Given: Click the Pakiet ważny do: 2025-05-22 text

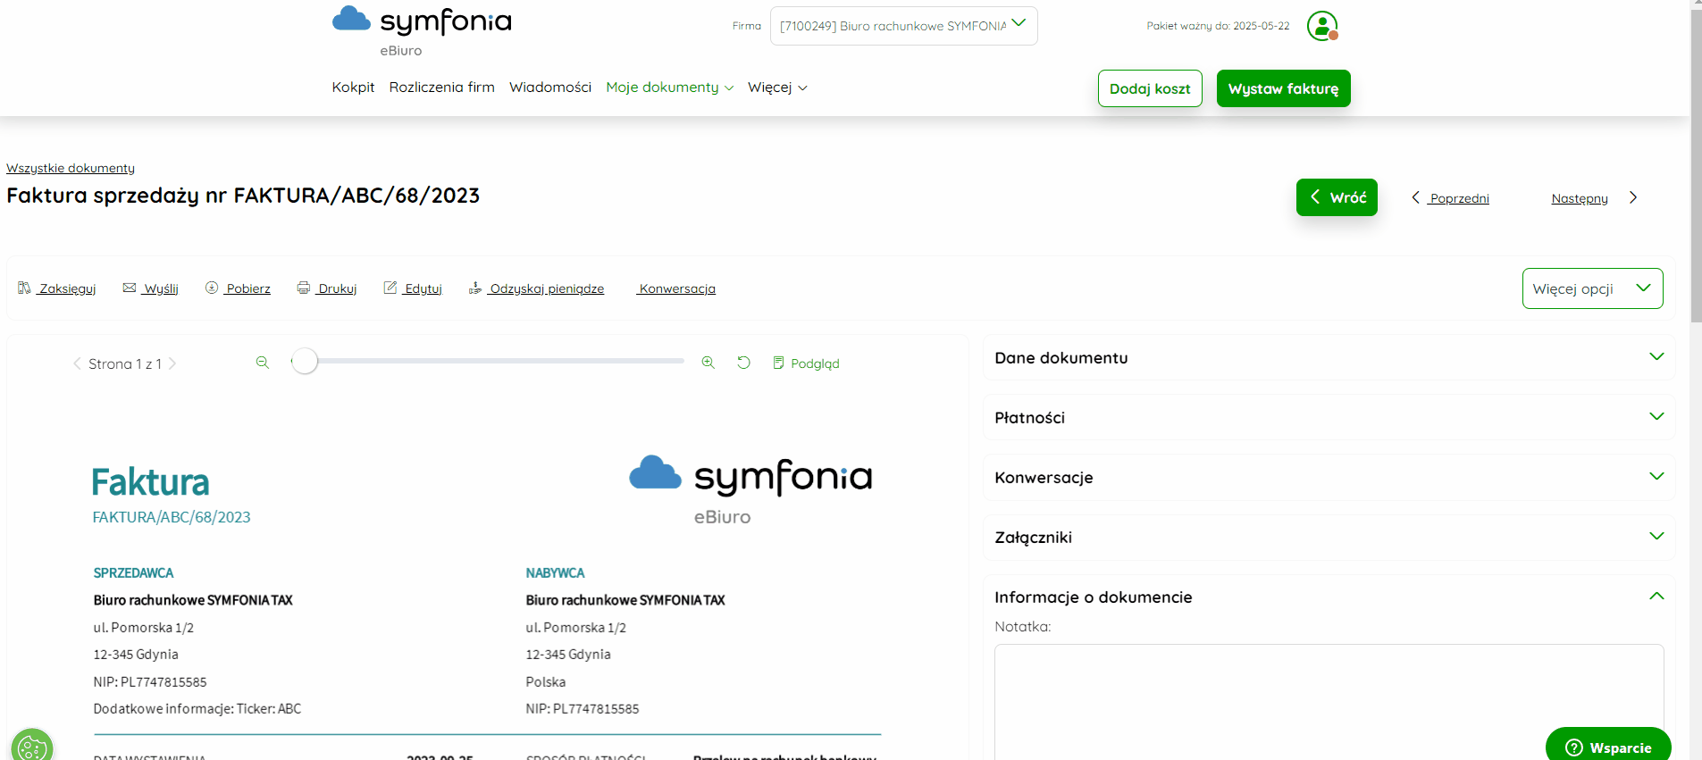Looking at the screenshot, I should [x=1218, y=26].
